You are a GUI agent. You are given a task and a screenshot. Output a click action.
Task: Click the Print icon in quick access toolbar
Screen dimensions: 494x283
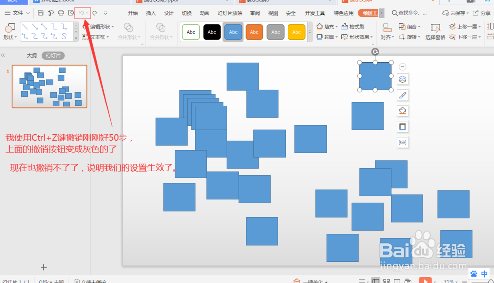(61, 13)
